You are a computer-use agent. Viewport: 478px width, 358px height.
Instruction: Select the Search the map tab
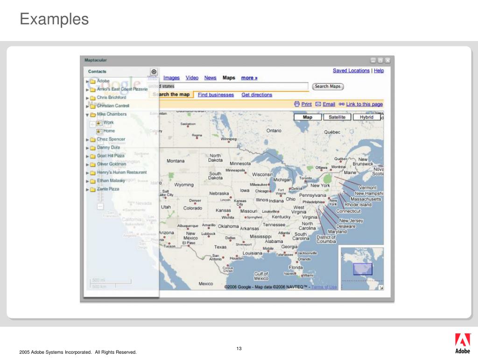pos(171,94)
